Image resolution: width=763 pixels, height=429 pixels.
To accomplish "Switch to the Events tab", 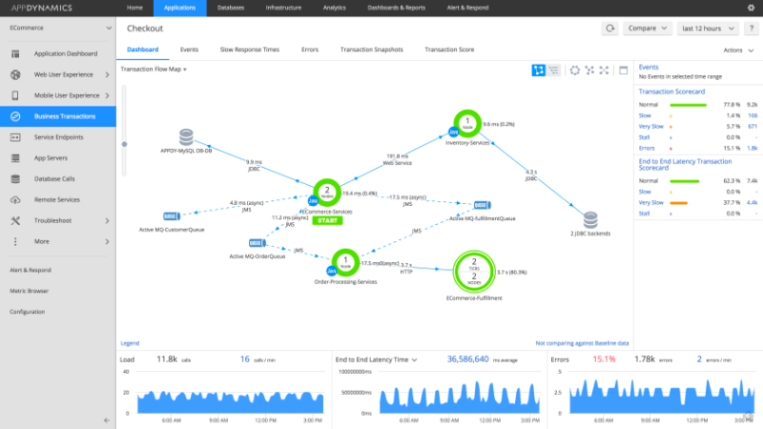I will pos(189,50).
